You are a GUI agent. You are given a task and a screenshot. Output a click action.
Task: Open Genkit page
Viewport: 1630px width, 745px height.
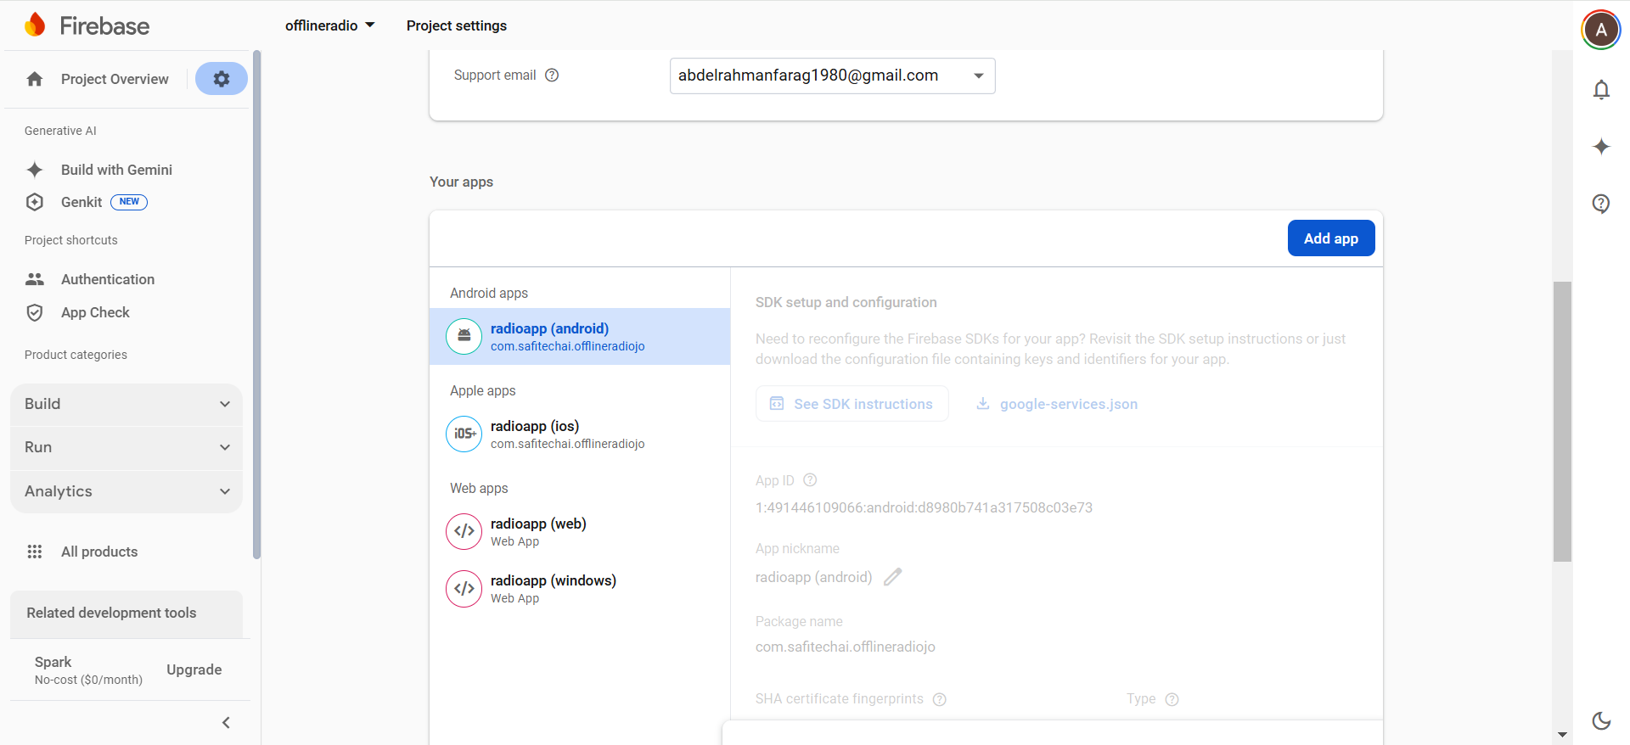(81, 202)
